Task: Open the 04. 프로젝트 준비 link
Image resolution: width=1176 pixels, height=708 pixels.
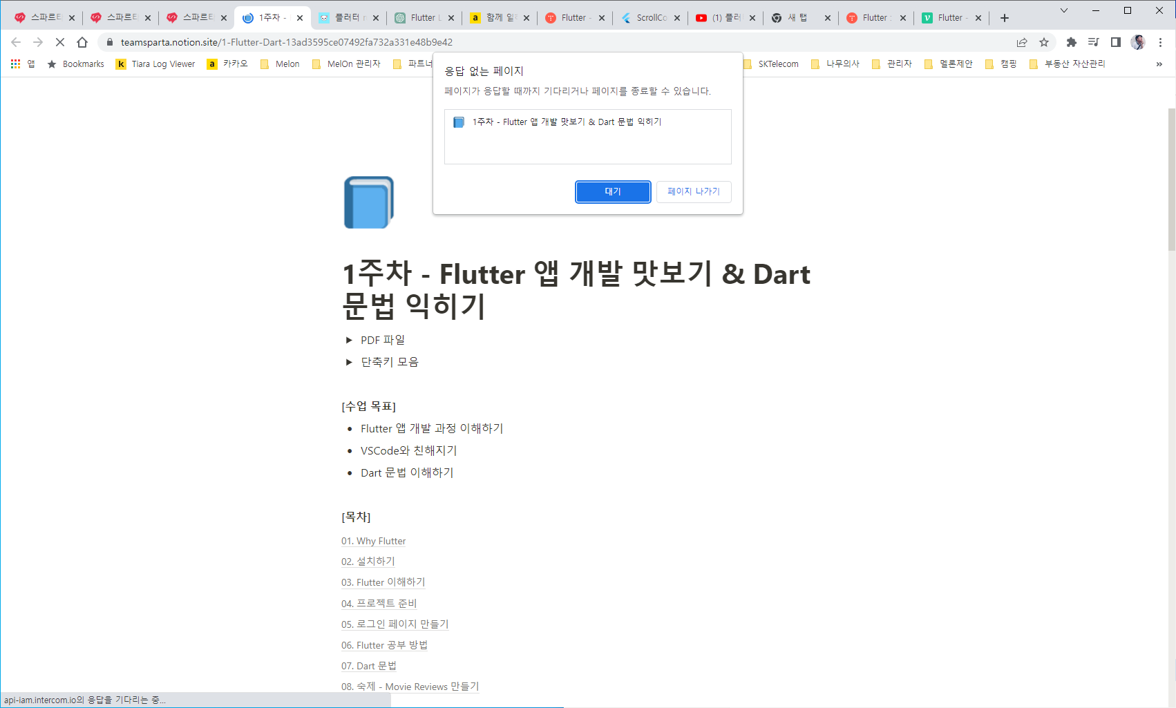Action: (379, 603)
